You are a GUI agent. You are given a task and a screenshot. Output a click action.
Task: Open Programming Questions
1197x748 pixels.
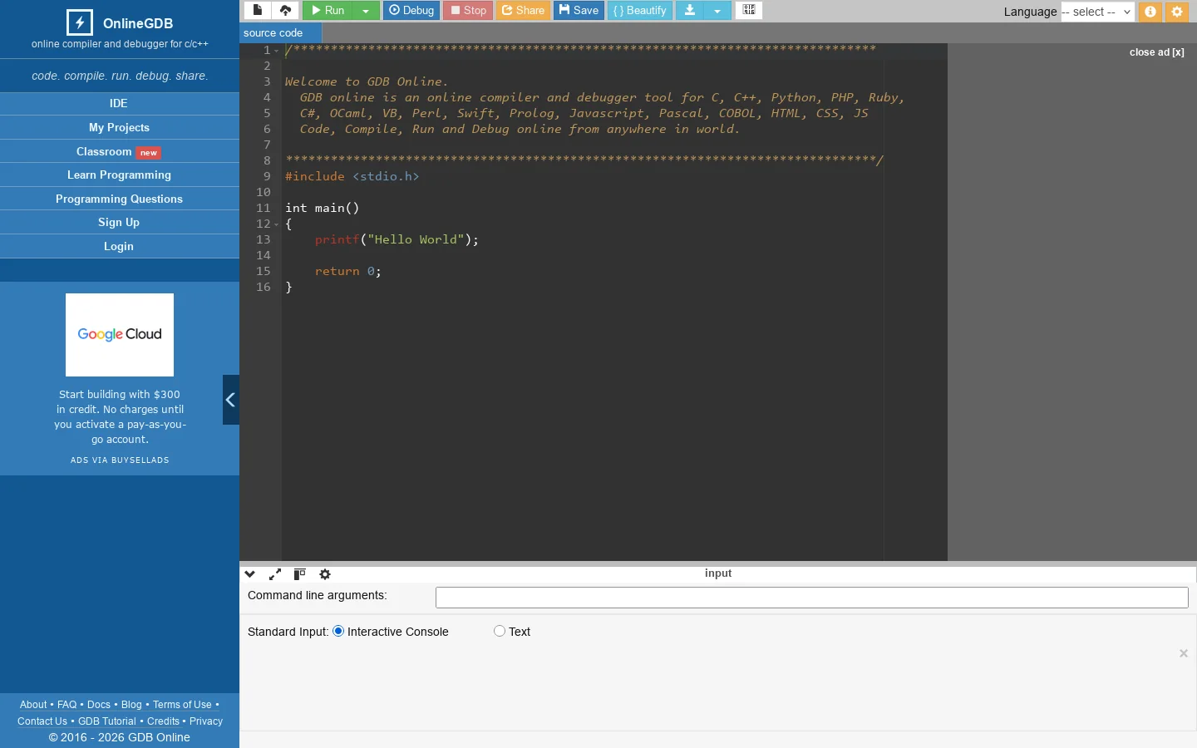tap(119, 199)
